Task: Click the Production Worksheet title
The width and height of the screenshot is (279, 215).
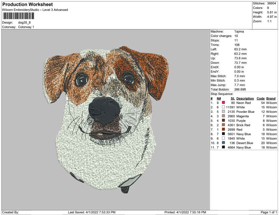Action: tap(27, 5)
